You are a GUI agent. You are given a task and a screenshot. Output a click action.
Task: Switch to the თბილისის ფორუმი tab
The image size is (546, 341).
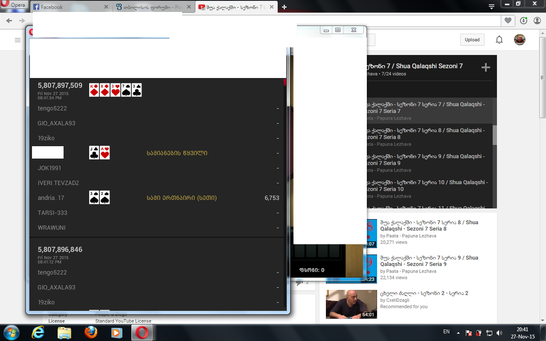click(x=153, y=7)
